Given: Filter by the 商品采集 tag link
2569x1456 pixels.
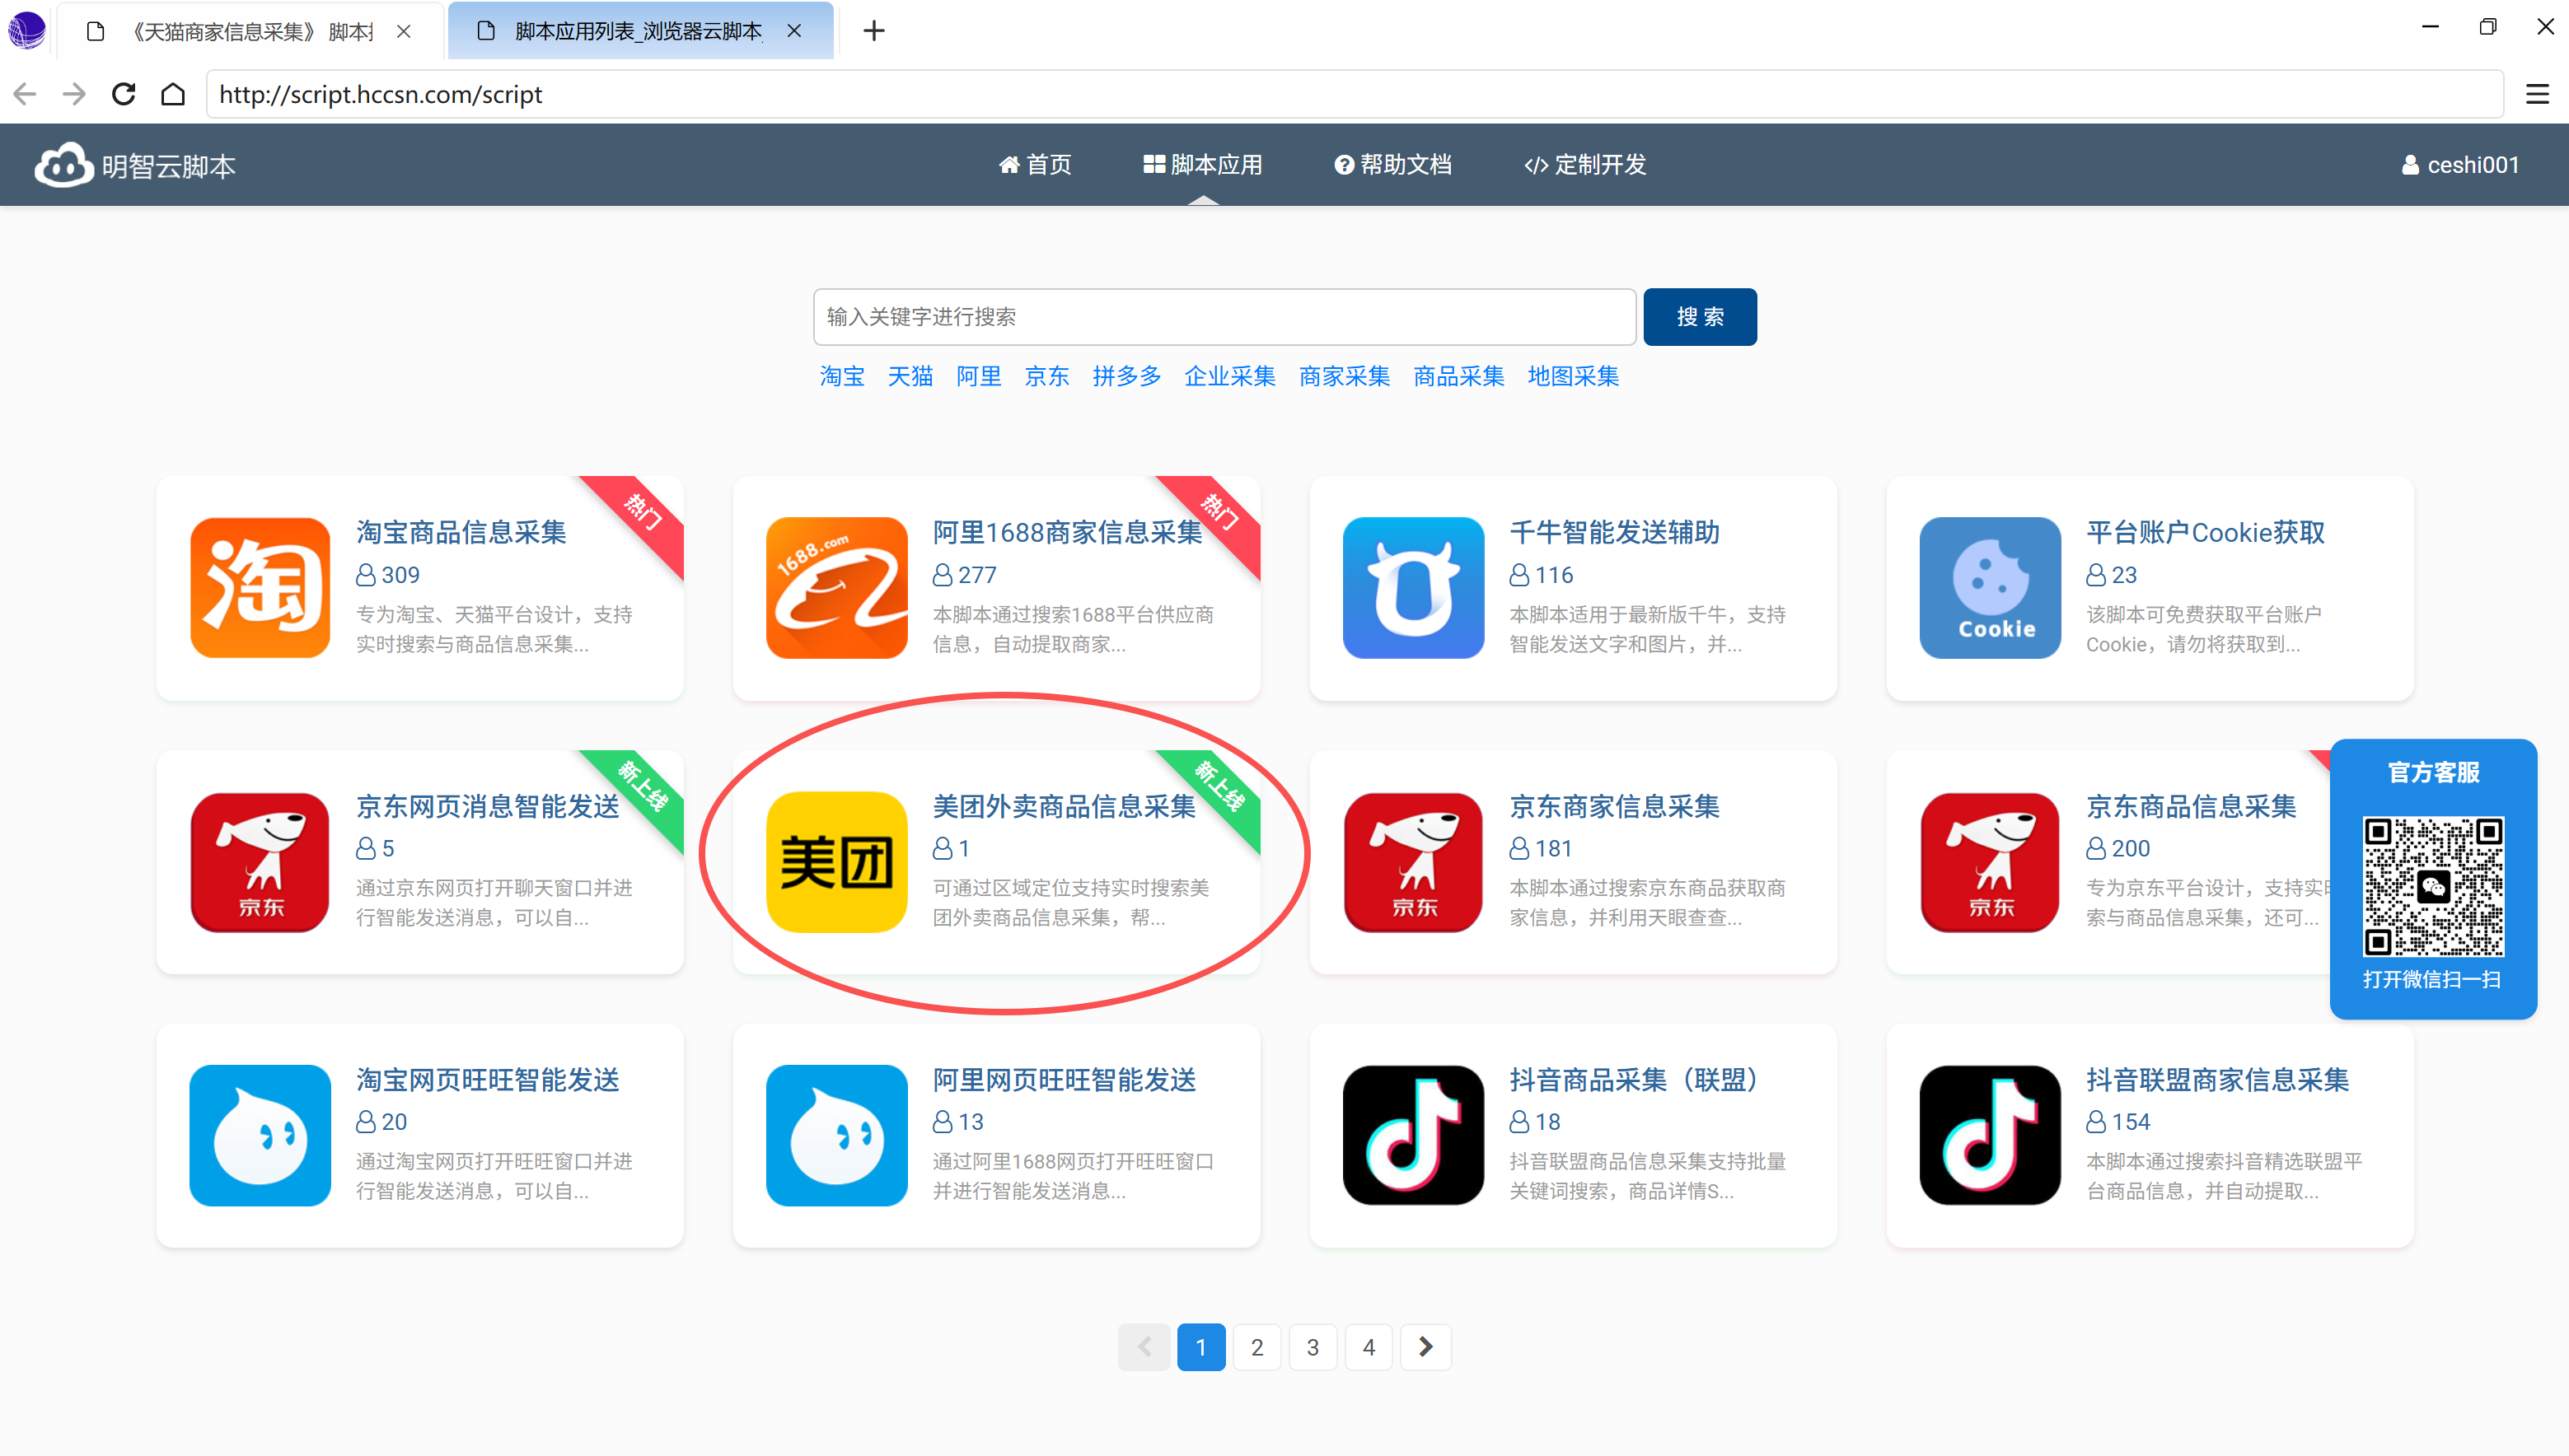Looking at the screenshot, I should click(1458, 376).
